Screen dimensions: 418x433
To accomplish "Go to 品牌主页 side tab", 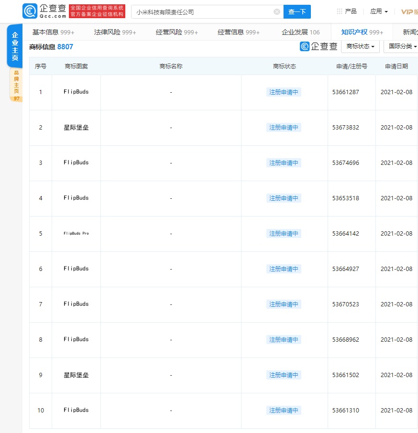I will (x=16, y=85).
